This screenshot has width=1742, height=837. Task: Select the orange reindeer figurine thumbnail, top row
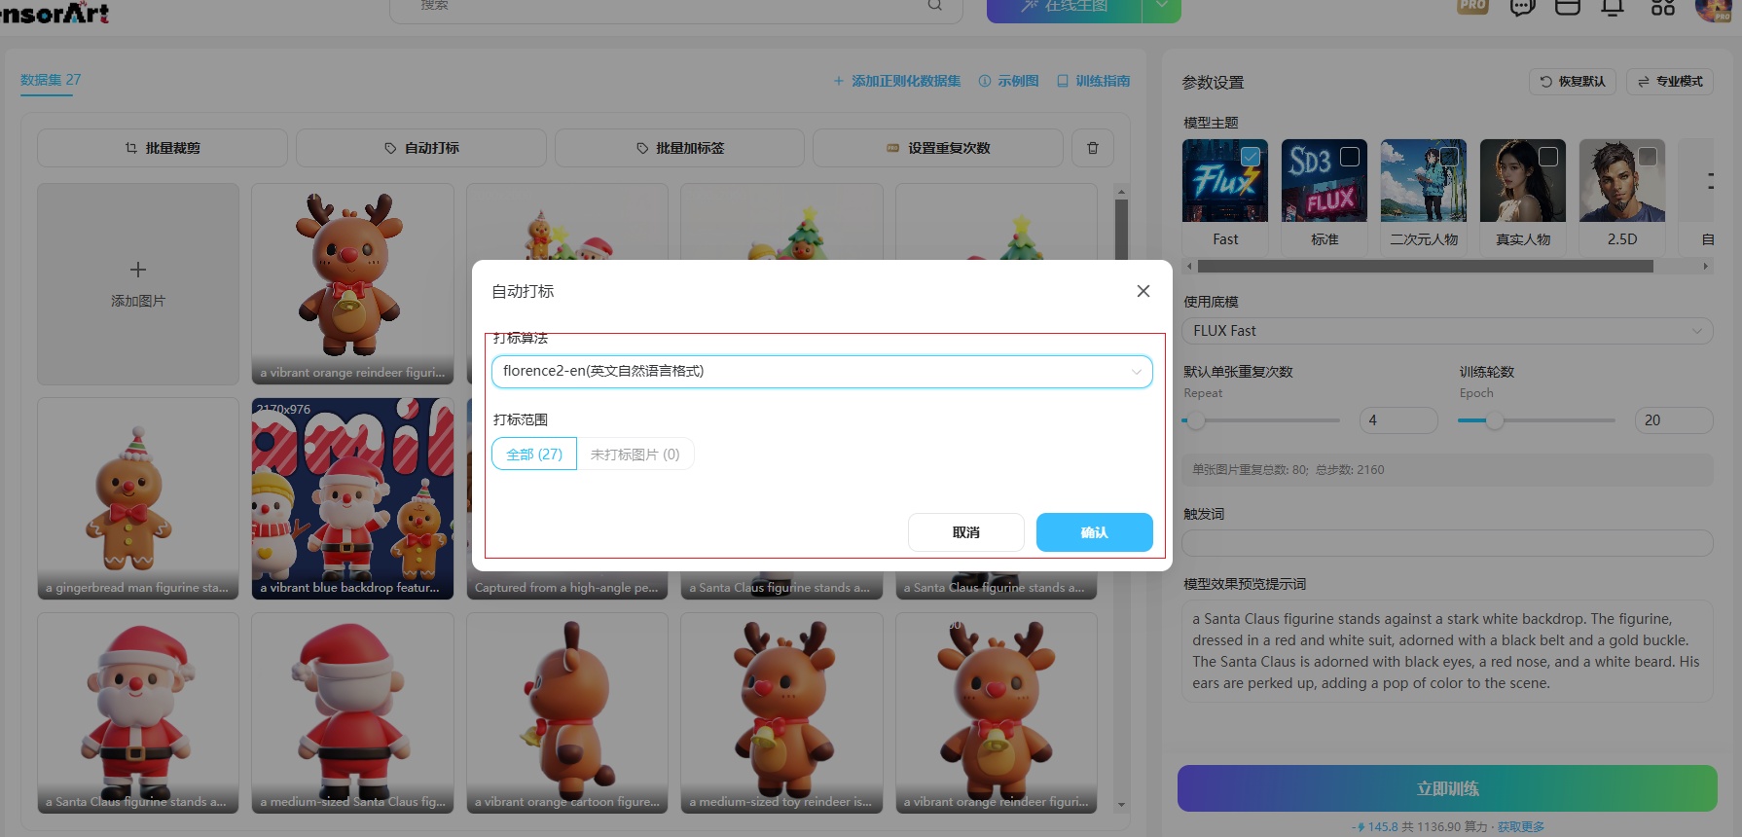coord(352,284)
